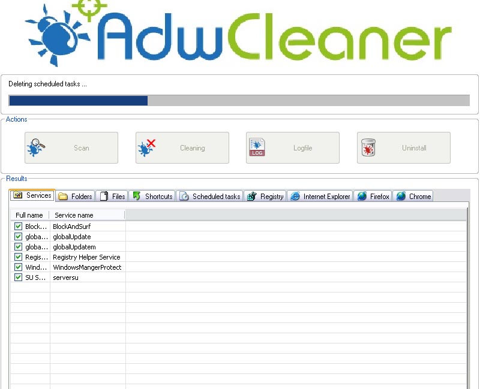Click the Scan button
This screenshot has height=389, width=480.
[71, 147]
